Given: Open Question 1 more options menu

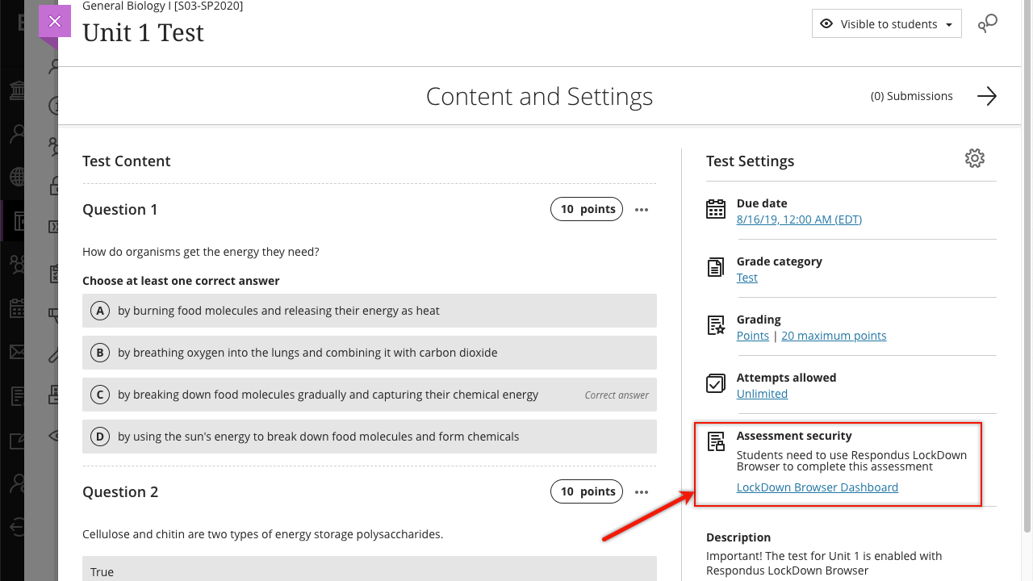Looking at the screenshot, I should pos(642,210).
